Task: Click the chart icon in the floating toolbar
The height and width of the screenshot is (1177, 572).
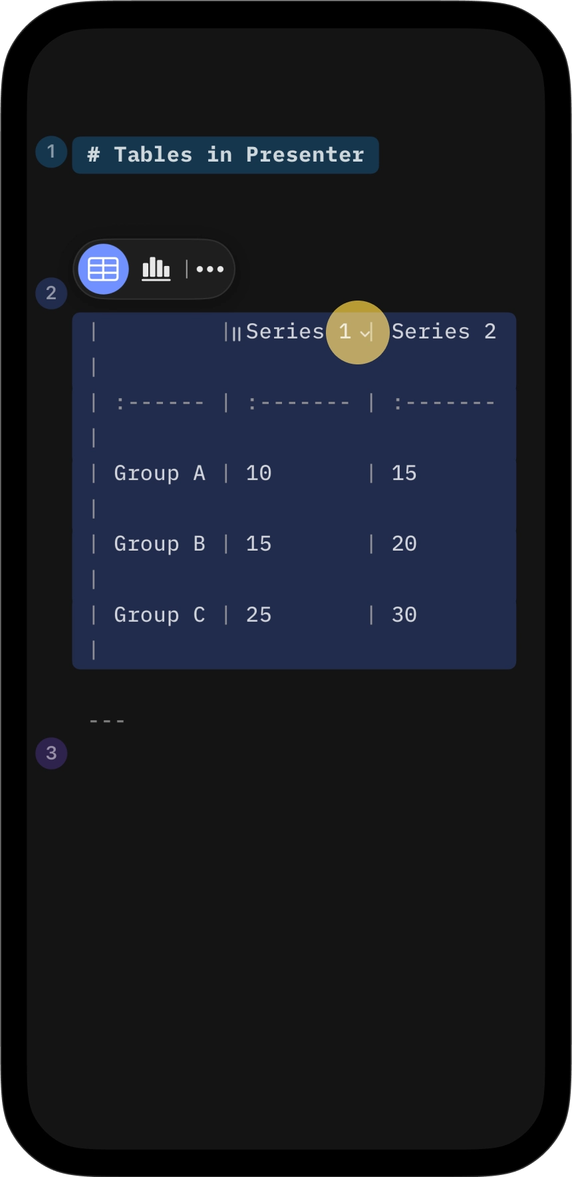Action: 156,269
